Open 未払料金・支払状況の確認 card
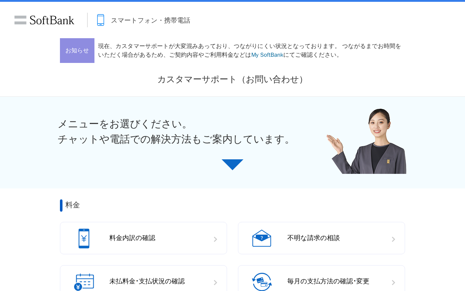The image size is (465, 291). coord(143,278)
